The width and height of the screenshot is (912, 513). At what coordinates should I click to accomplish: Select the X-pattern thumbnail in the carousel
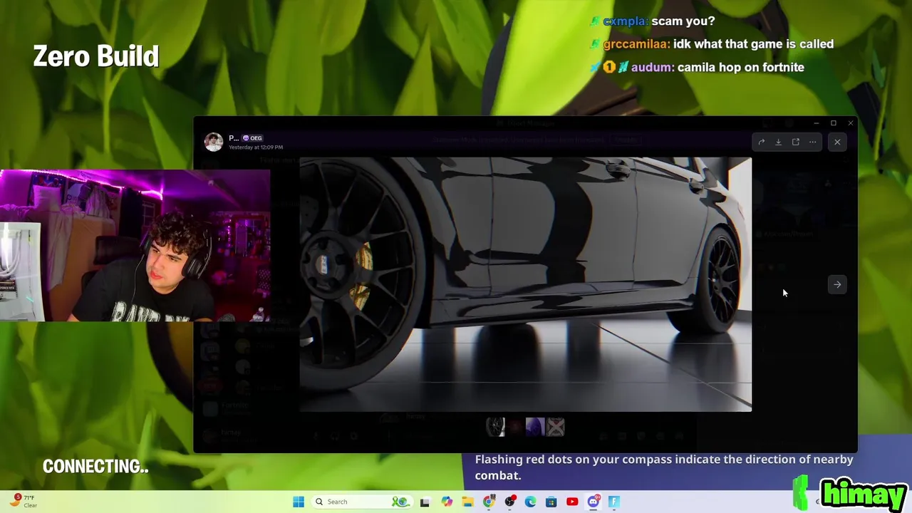click(555, 427)
